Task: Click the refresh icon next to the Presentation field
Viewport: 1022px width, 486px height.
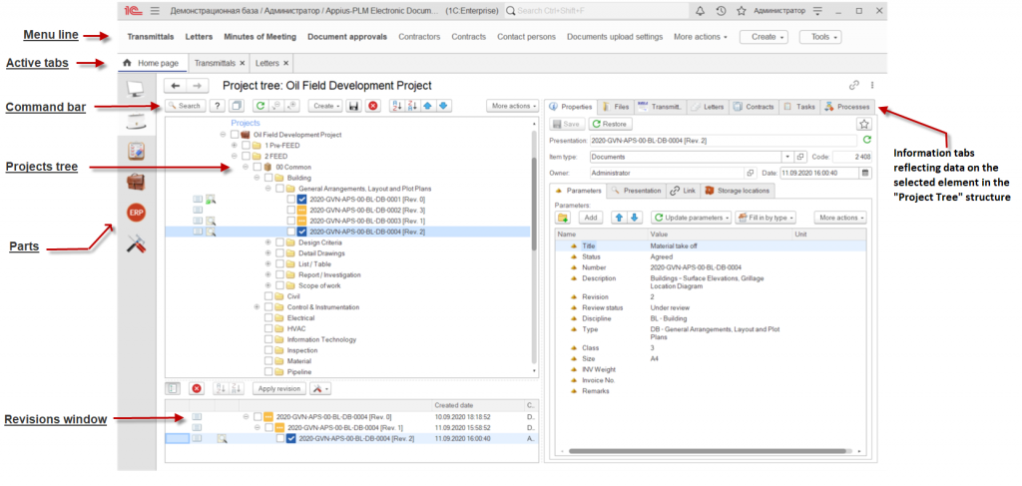Action: [x=865, y=141]
